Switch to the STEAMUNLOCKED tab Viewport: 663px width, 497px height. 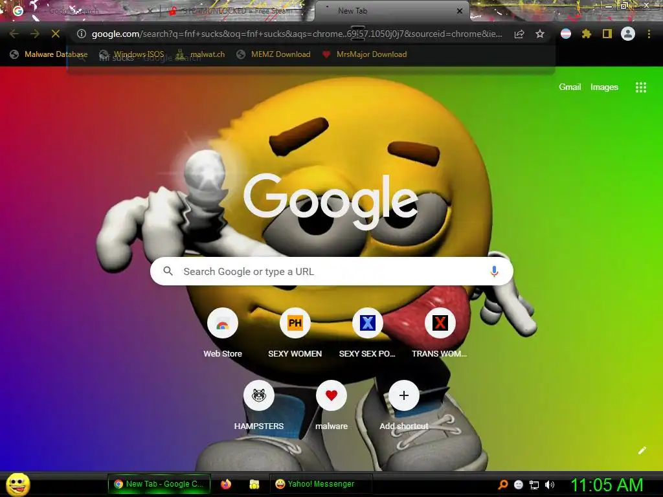point(237,11)
